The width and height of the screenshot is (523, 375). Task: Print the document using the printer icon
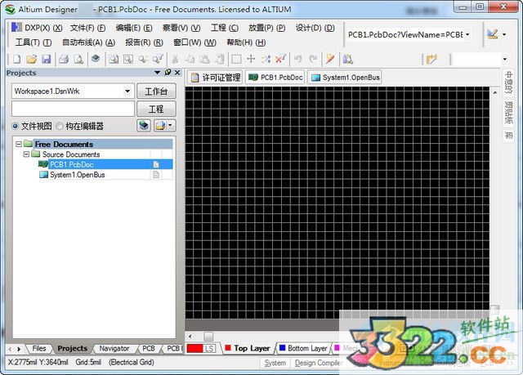click(64, 60)
